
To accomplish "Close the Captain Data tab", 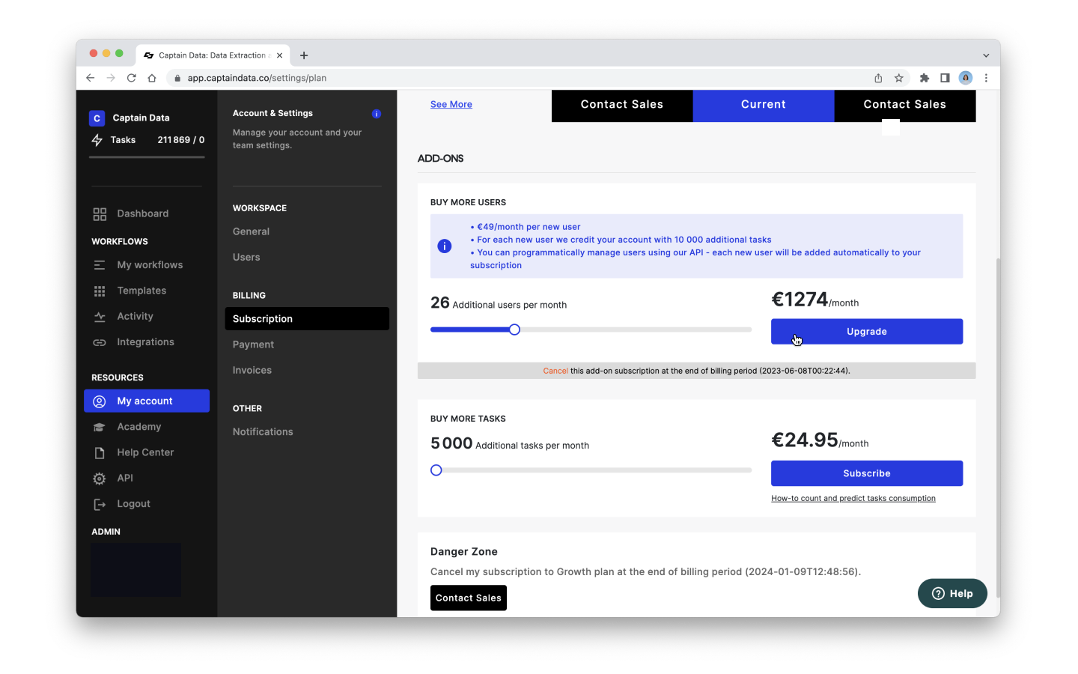I will pos(279,55).
